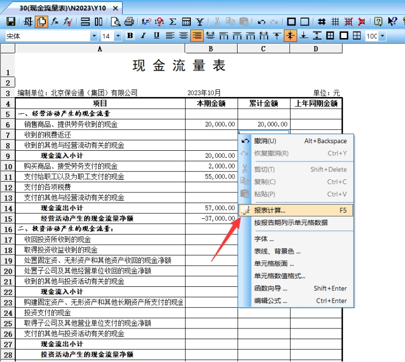Image resolution: width=405 pixels, height=362 pixels.
Task: Click the fx function icon
Action: [54, 22]
